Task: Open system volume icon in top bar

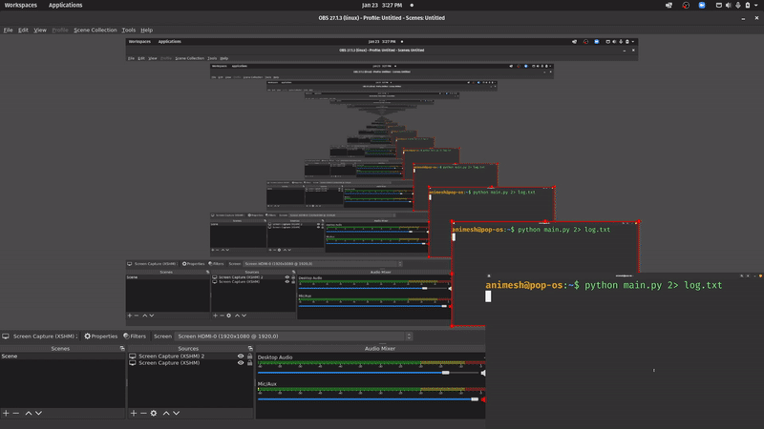Action: point(729,6)
